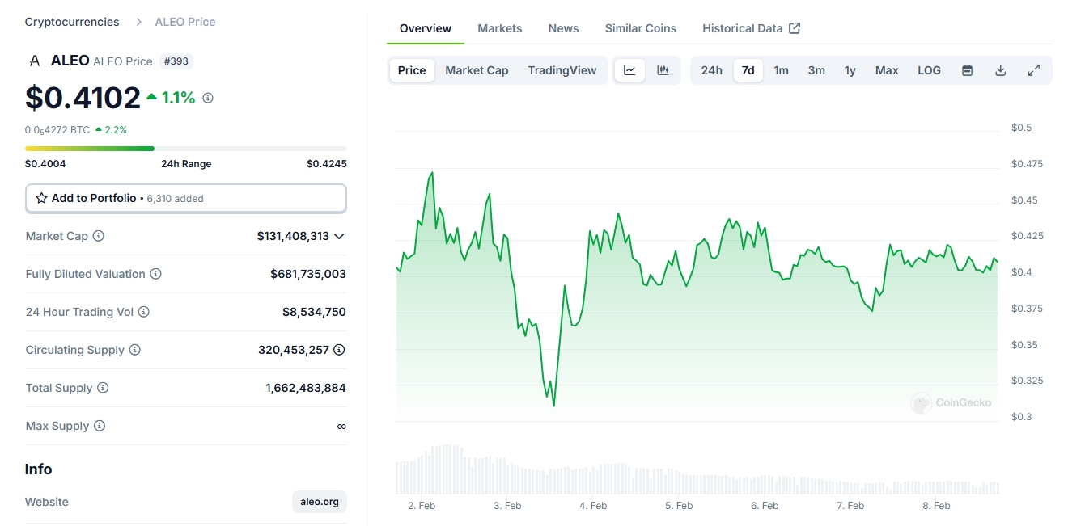
Task: Click the 1,662,483,884 total supply value
Action: pos(306,388)
